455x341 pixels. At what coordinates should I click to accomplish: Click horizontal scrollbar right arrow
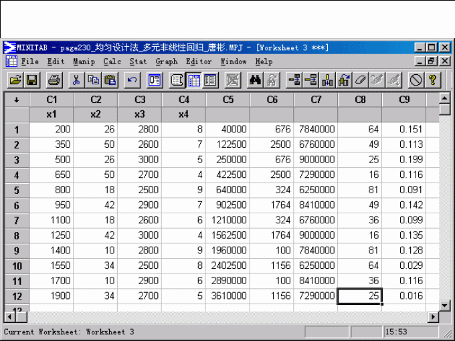click(x=433, y=316)
